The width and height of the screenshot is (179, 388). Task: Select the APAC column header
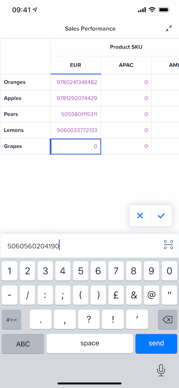126,65
